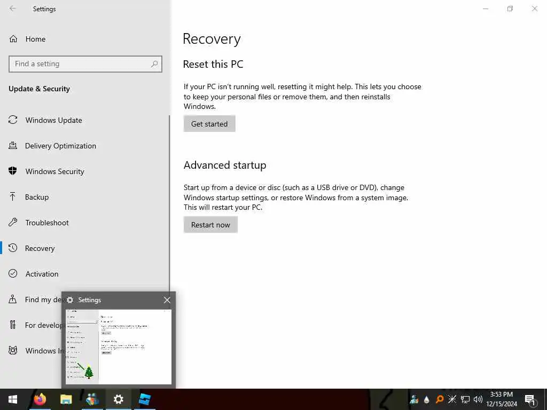547x410 pixels.
Task: Launch Firefox from the taskbar
Action: click(40, 399)
